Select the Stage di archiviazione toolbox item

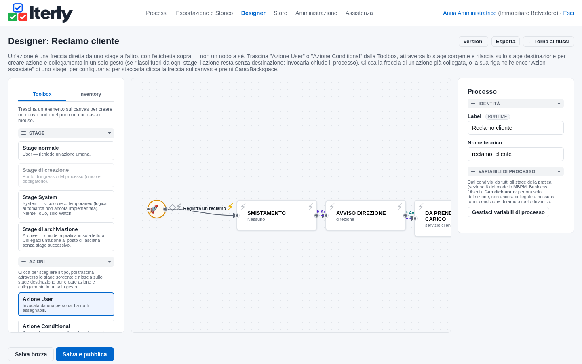coord(66,237)
